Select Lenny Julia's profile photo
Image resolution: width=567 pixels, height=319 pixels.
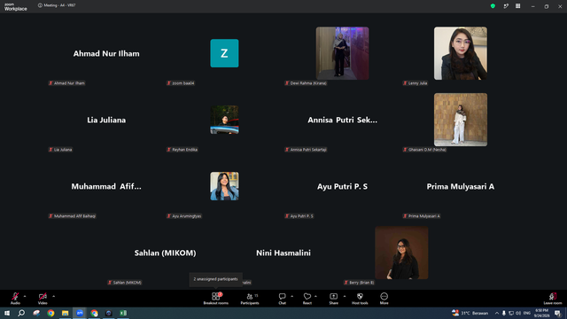click(461, 53)
